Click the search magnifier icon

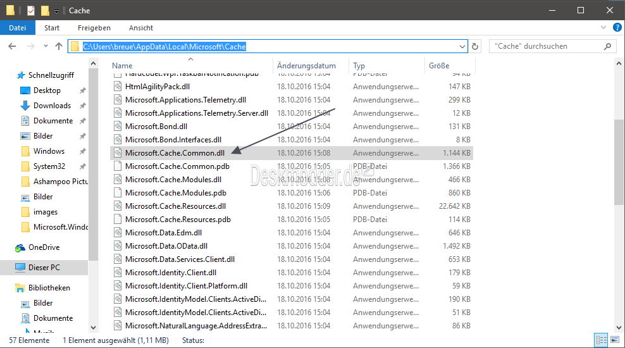pos(607,47)
